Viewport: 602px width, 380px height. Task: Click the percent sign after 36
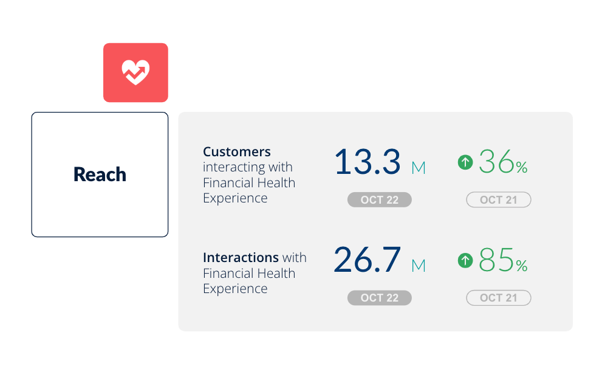[522, 167]
